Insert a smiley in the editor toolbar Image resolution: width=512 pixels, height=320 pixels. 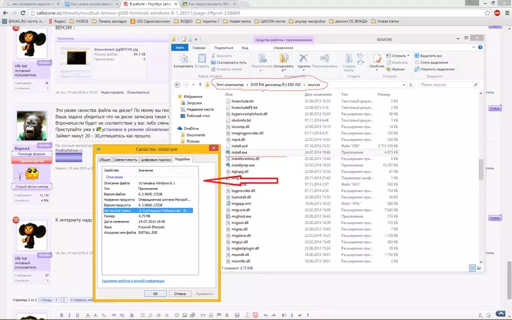click(176, 315)
